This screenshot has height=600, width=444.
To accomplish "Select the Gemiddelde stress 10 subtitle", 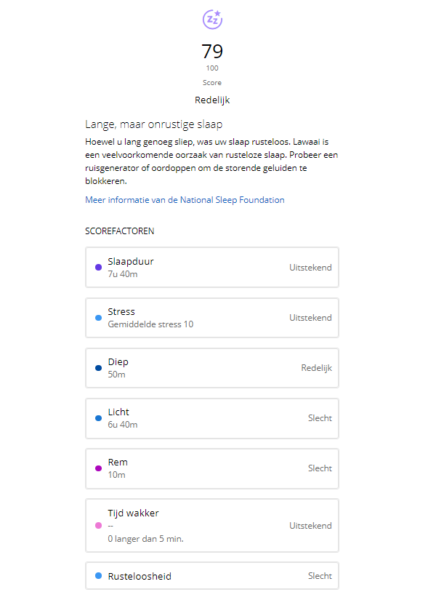I will (x=150, y=324).
